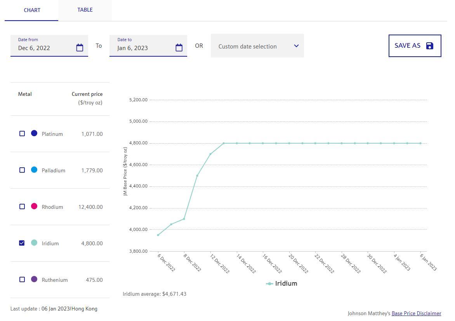Tick the Rhodium checkbox
The height and width of the screenshot is (321, 455).
pos(22,206)
